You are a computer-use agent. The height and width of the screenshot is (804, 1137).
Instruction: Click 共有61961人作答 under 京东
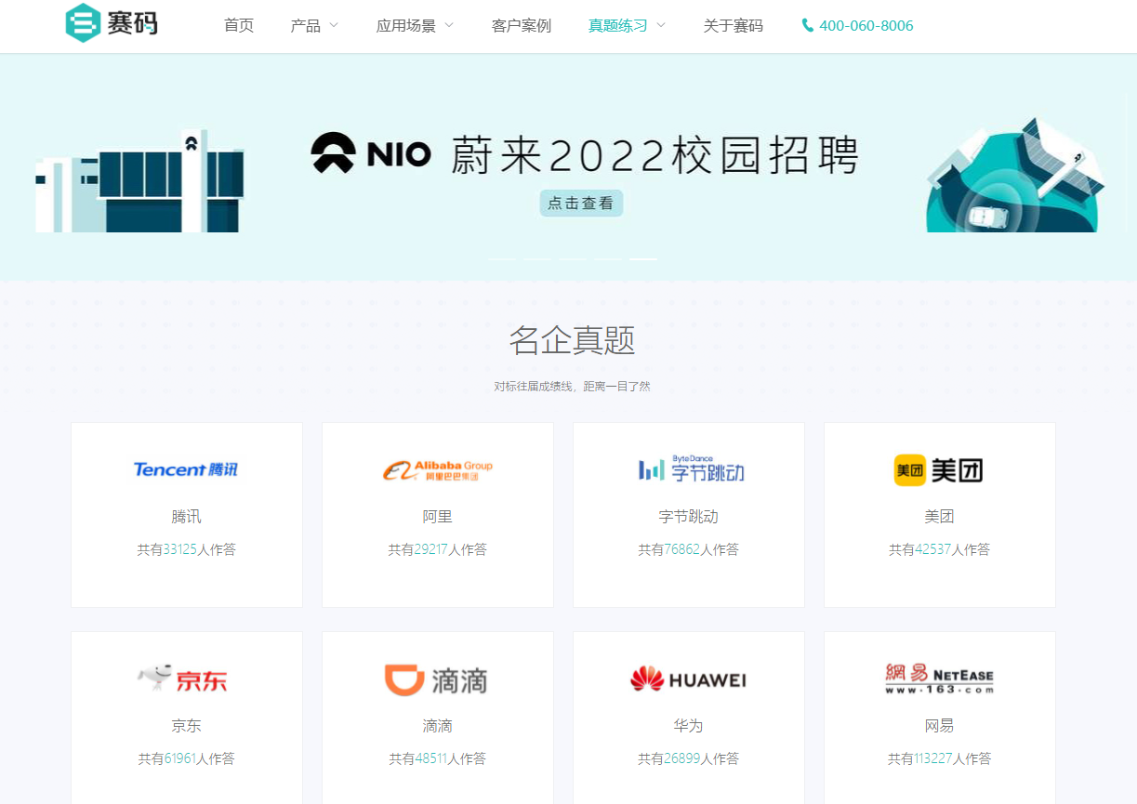(186, 758)
